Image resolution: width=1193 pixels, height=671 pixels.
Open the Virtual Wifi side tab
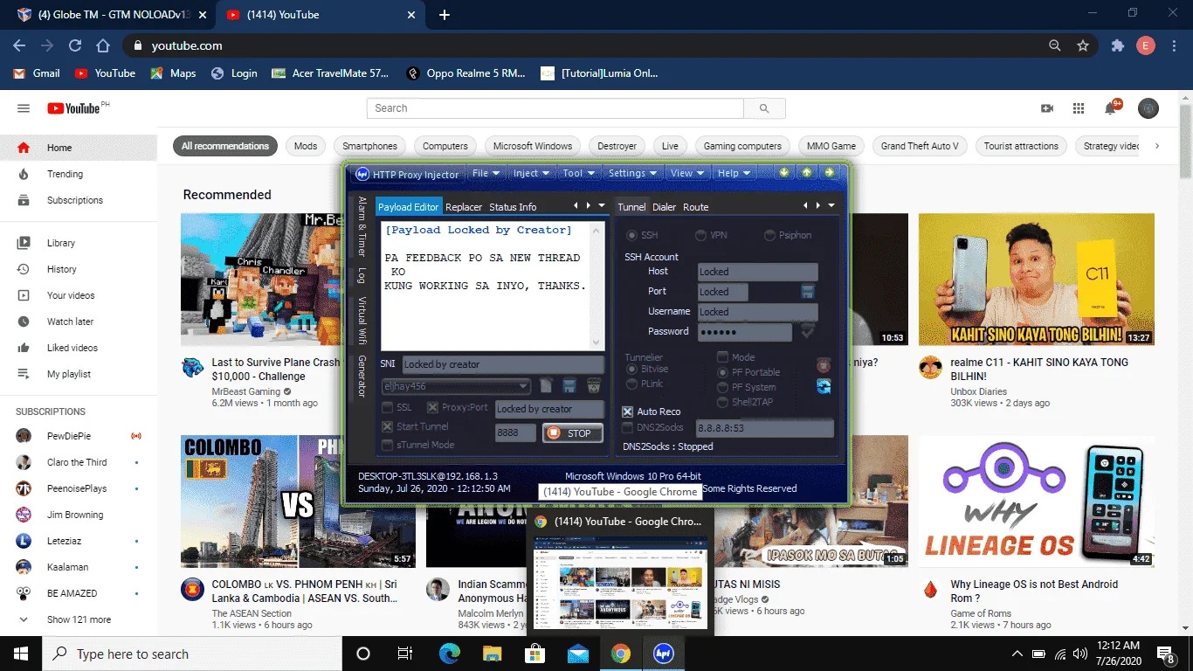coord(362,321)
